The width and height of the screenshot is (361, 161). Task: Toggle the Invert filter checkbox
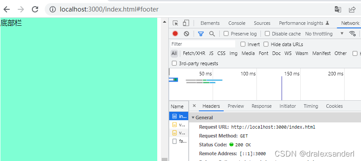pos(243,44)
